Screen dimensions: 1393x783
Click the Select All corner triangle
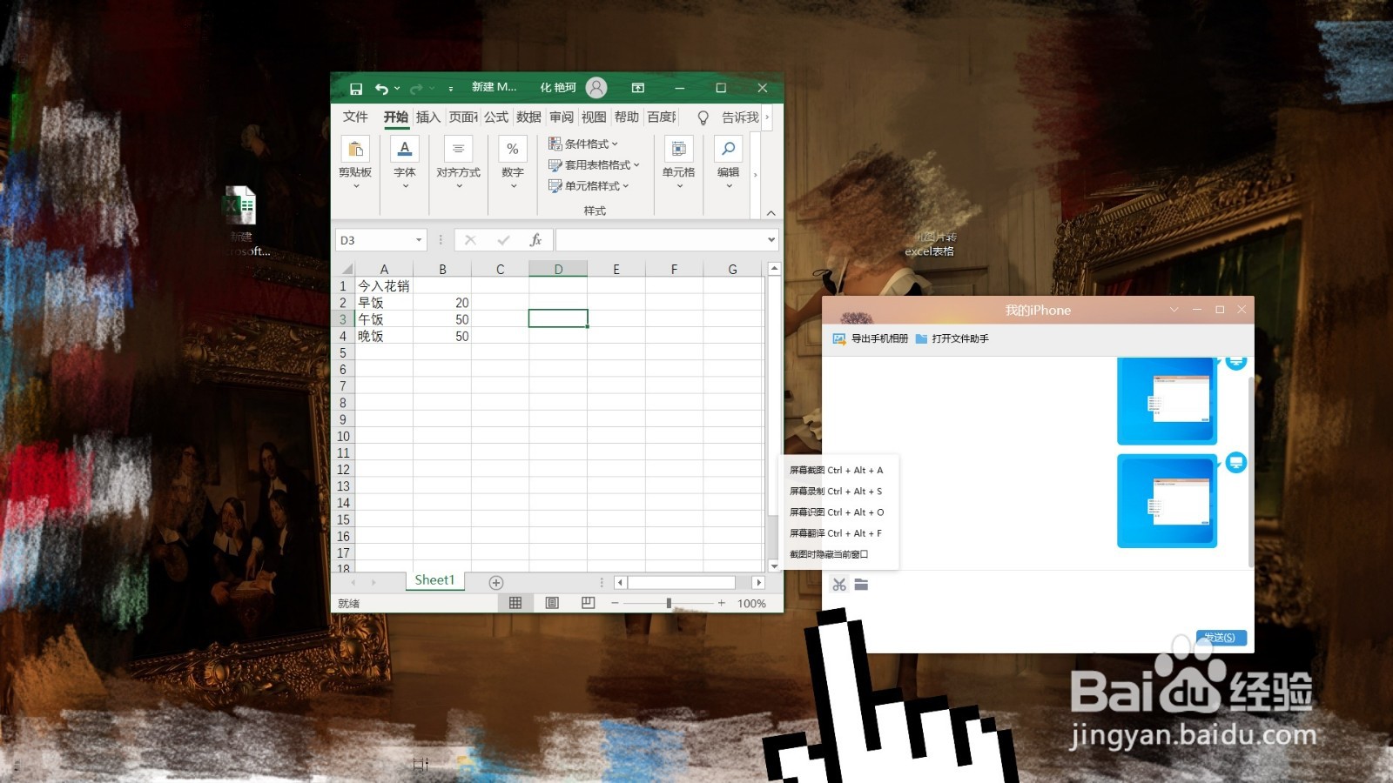click(346, 269)
